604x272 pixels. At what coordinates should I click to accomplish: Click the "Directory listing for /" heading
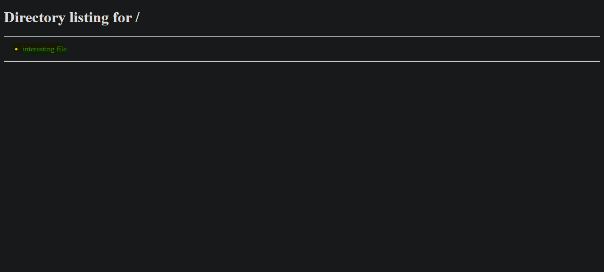click(x=72, y=17)
